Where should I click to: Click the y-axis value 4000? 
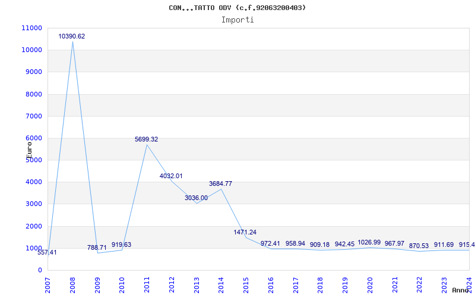(33, 182)
